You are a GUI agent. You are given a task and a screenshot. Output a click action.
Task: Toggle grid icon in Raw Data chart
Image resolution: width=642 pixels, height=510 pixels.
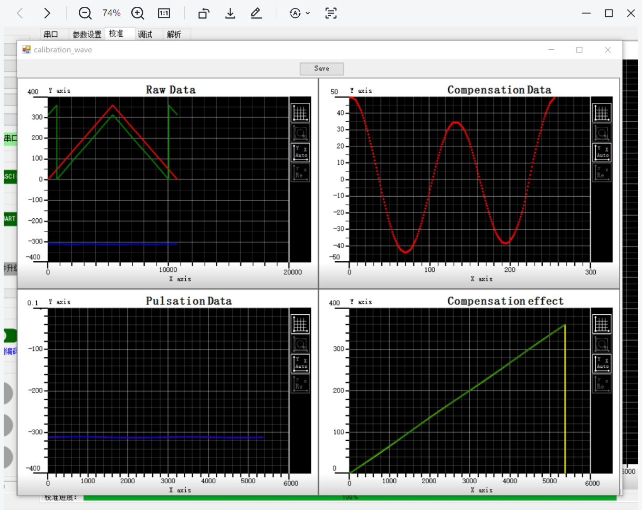click(300, 112)
